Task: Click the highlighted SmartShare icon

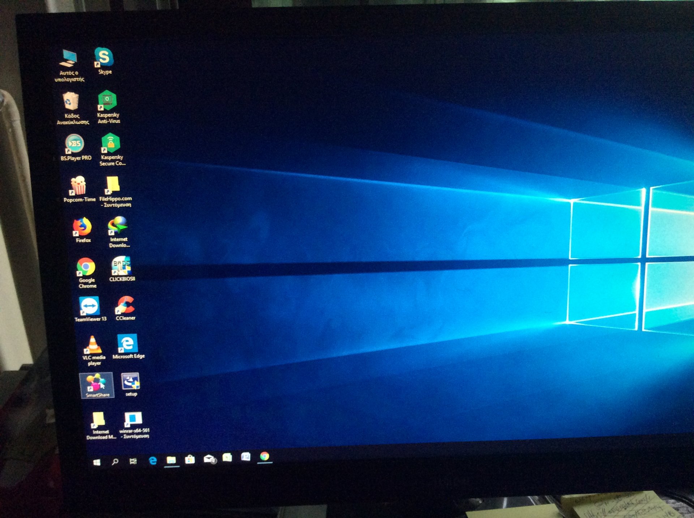Action: [97, 385]
